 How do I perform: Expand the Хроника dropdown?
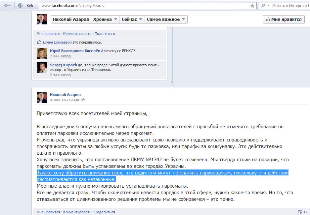(105, 19)
